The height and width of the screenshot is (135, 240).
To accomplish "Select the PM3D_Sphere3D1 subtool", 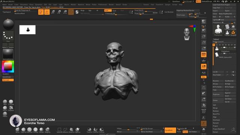I will [x=225, y=55].
